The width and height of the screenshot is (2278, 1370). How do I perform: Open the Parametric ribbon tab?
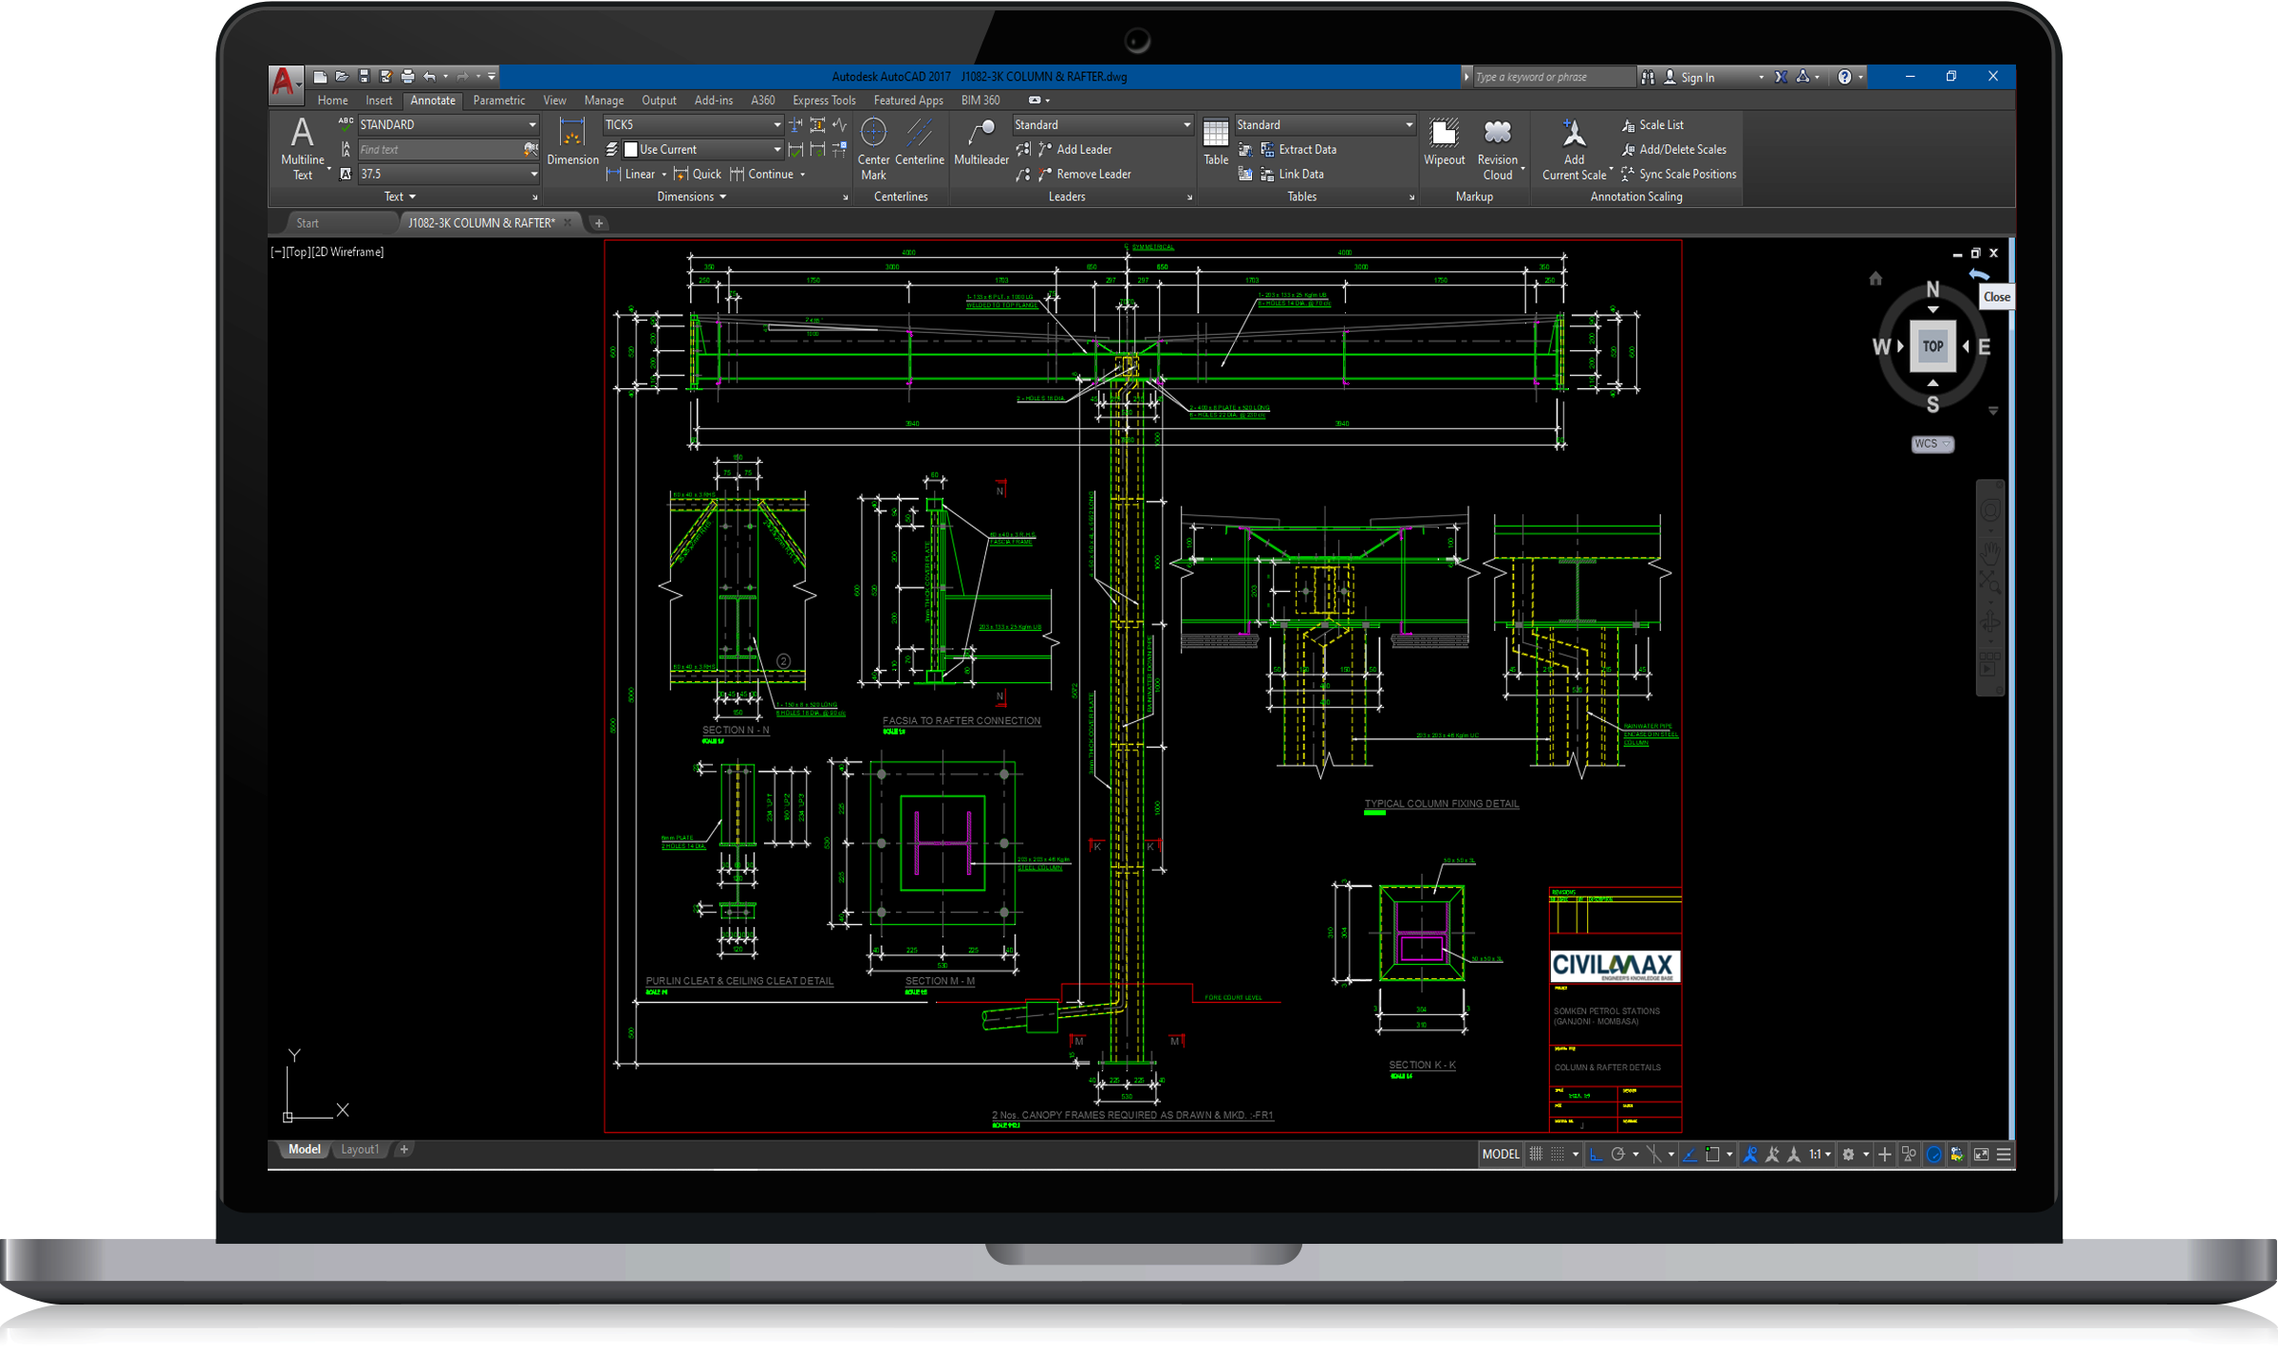pos(498,101)
